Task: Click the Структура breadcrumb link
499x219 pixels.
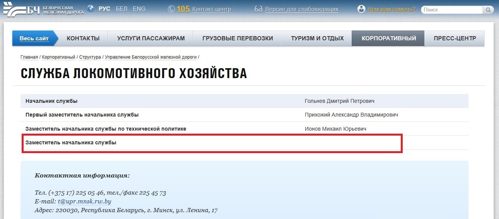Action: (x=90, y=57)
